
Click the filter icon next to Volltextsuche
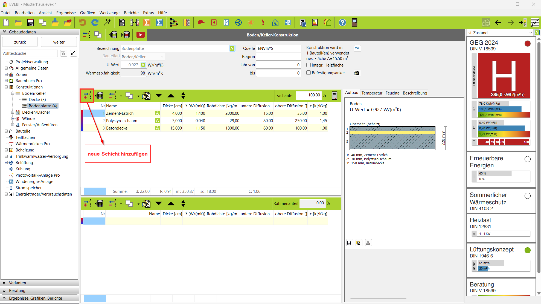click(x=63, y=53)
